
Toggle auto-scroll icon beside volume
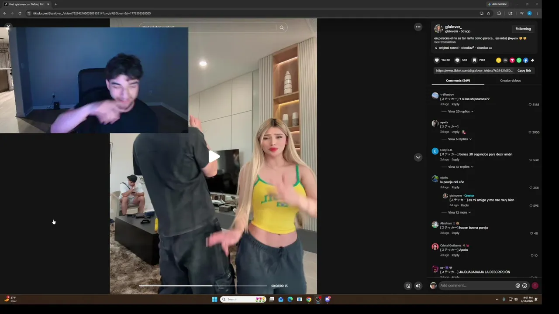click(x=408, y=286)
